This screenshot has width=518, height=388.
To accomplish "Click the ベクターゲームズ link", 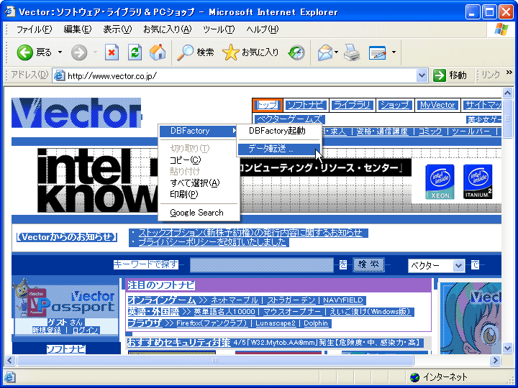I will [x=290, y=119].
